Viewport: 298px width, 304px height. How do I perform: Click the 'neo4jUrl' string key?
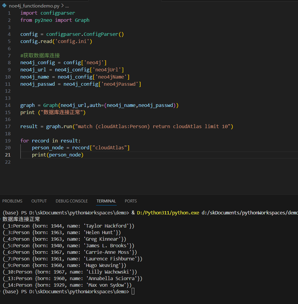click(x=107, y=70)
